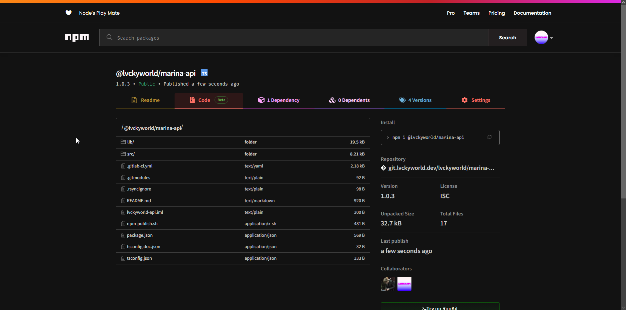Click the magnifier icon in search field
The width and height of the screenshot is (626, 310).
click(109, 38)
